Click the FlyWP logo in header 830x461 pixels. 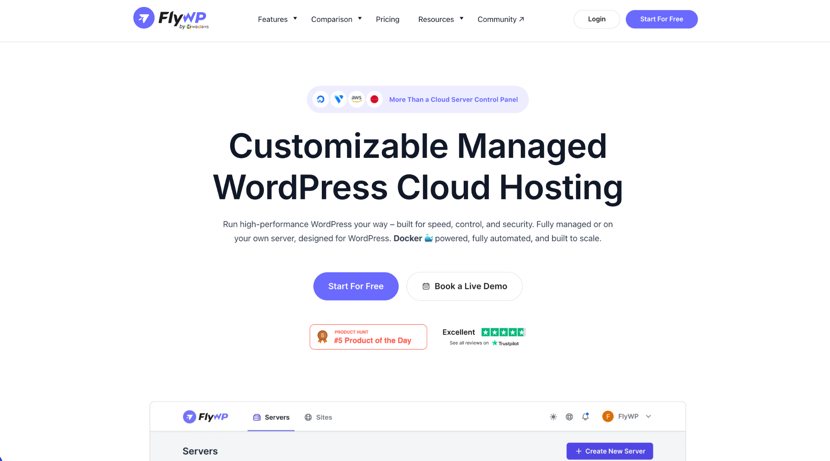click(171, 18)
